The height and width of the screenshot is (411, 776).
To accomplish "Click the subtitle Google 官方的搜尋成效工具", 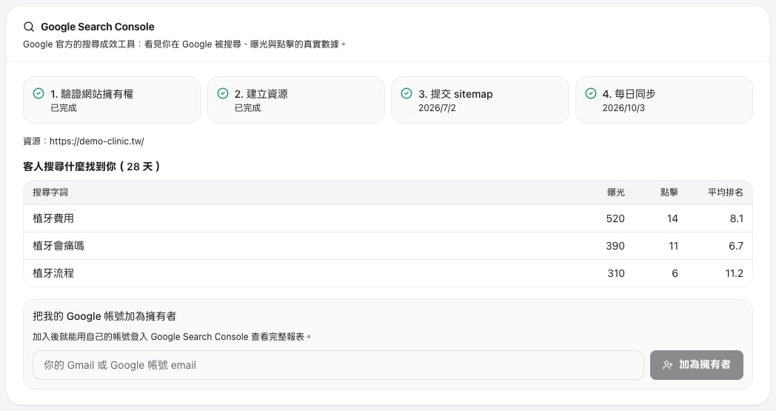I will click(x=184, y=44).
